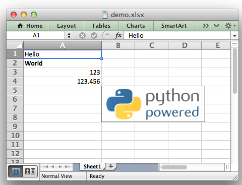The width and height of the screenshot is (242, 185).
Task: Select cell with bold World
Action: (63, 64)
